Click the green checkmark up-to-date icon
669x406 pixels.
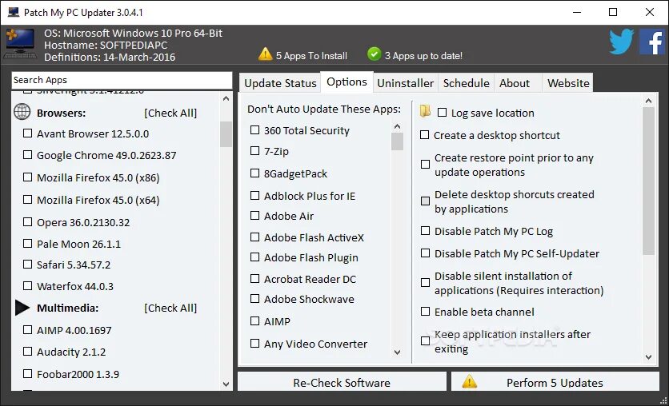point(374,54)
